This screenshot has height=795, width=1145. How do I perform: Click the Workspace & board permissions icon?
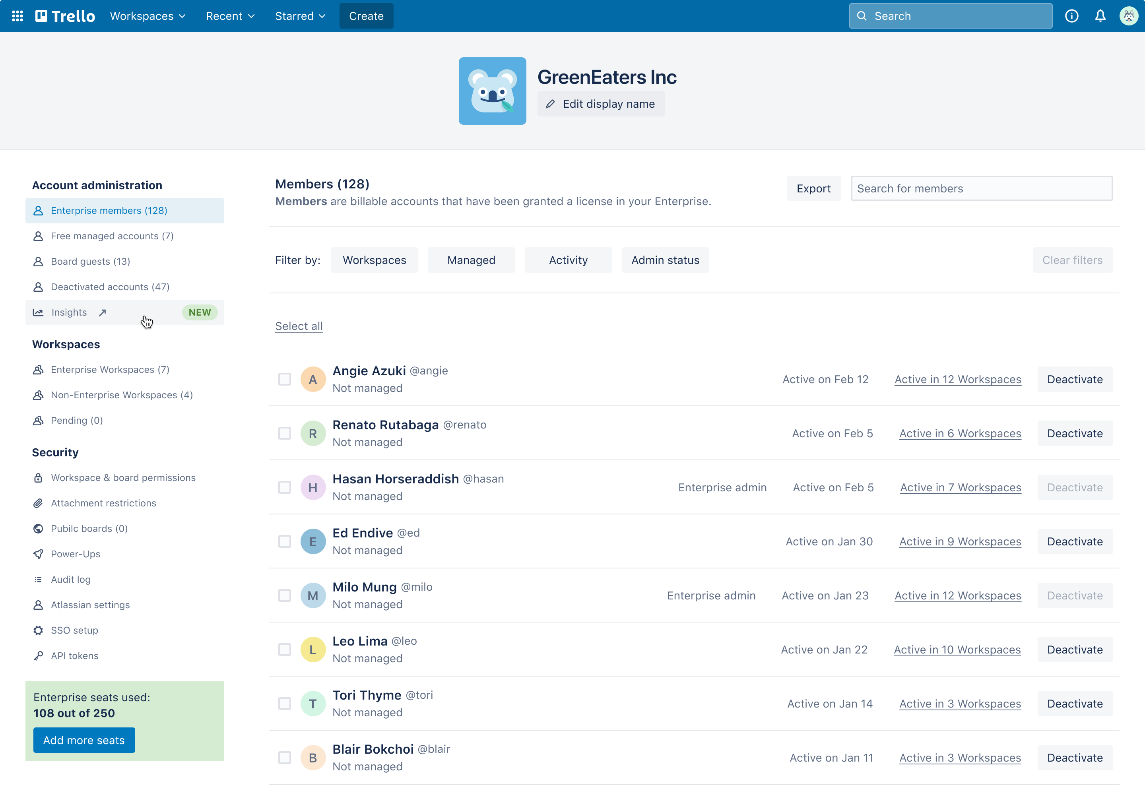tap(37, 477)
